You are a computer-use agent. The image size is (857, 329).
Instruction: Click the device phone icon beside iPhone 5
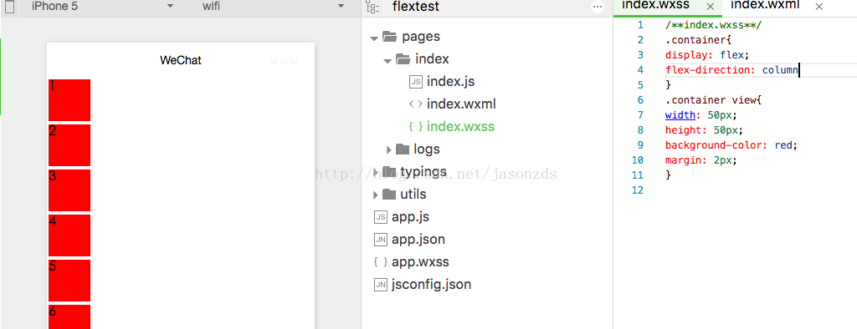coord(9,7)
